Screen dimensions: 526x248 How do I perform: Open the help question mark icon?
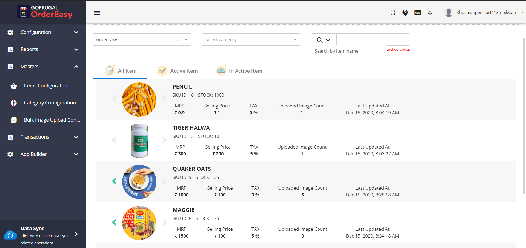pos(405,13)
